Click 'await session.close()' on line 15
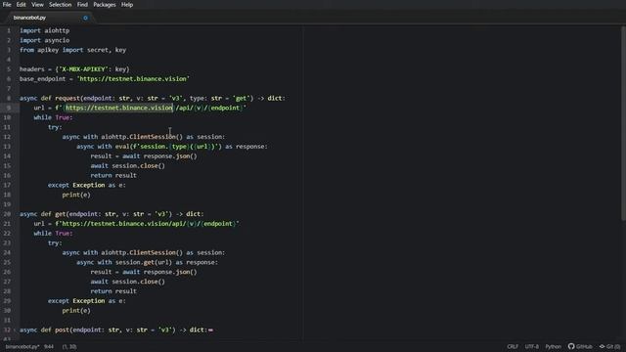The width and height of the screenshot is (626, 352). tap(128, 165)
